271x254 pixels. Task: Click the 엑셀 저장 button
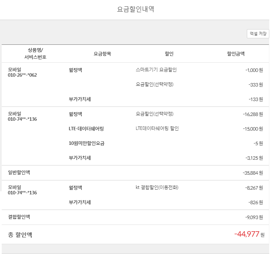click(258, 34)
